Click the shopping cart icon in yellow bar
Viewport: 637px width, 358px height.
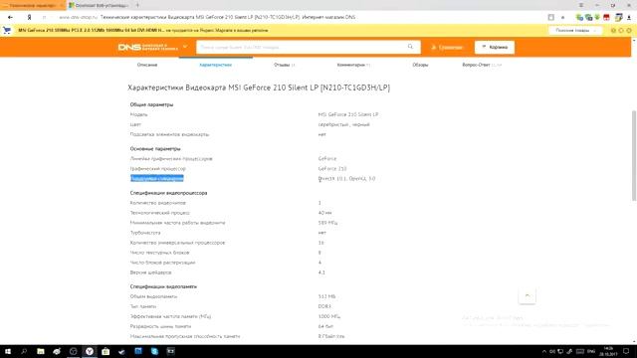click(x=7, y=30)
